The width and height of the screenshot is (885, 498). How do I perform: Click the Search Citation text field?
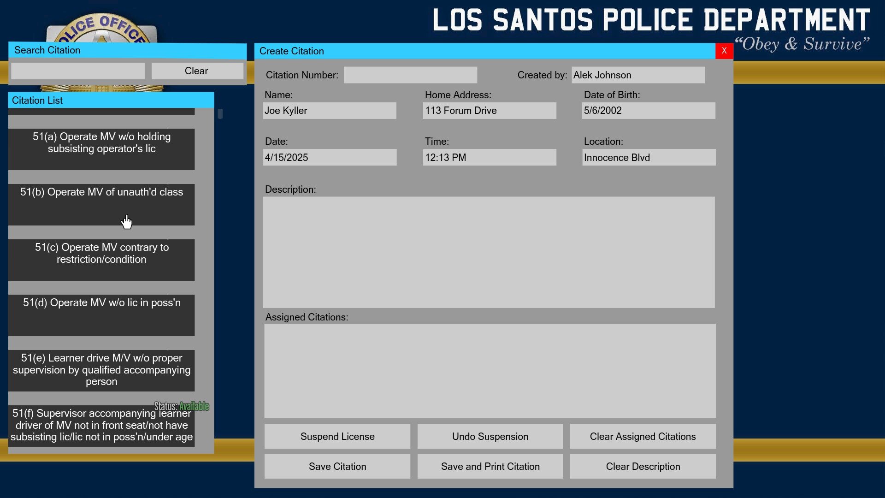(x=78, y=71)
